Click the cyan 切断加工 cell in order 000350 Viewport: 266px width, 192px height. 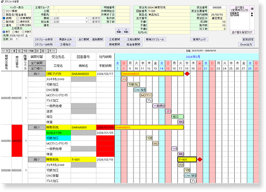tap(58, 138)
